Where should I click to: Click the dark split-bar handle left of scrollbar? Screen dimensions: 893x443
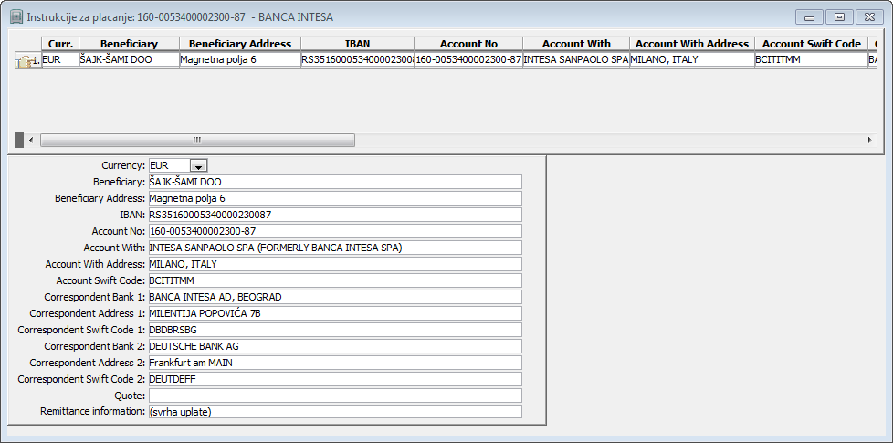(x=19, y=140)
